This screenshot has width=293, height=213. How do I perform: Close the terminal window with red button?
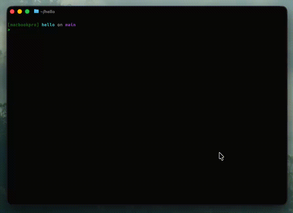(x=12, y=11)
